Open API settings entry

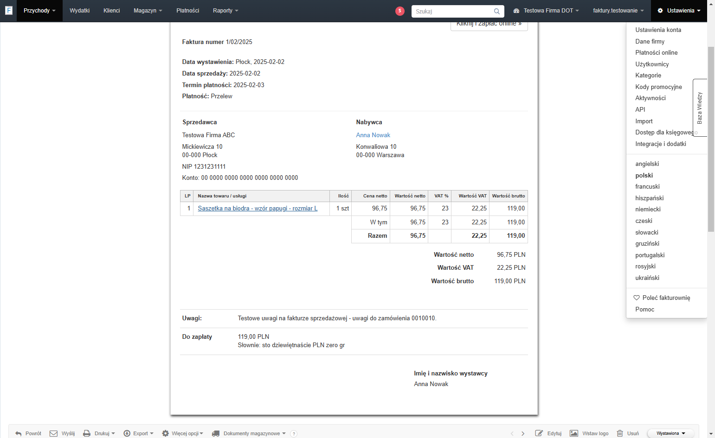[640, 110]
